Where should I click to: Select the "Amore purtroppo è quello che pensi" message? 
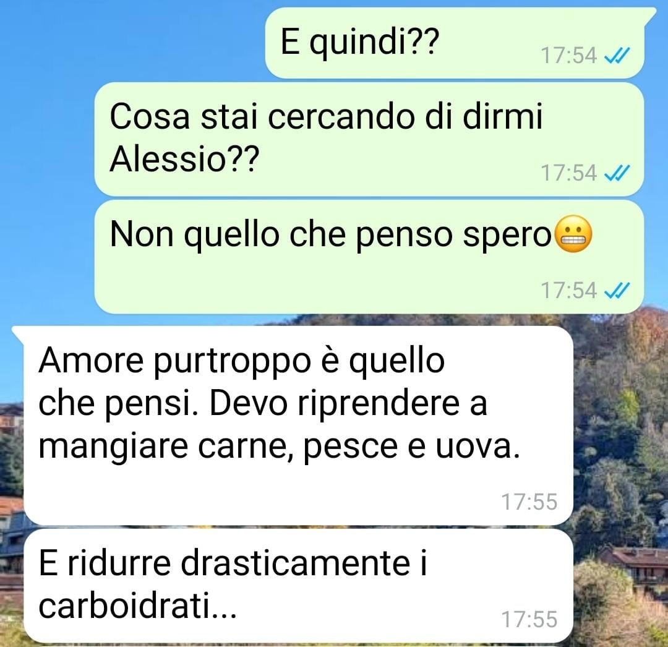pyautogui.click(x=299, y=426)
